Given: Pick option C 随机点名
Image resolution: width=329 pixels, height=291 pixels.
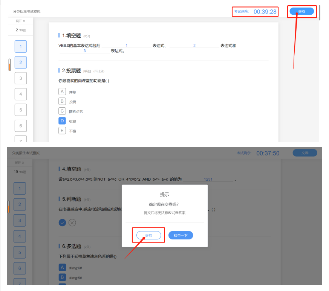Looking at the screenshot, I should [x=62, y=111].
